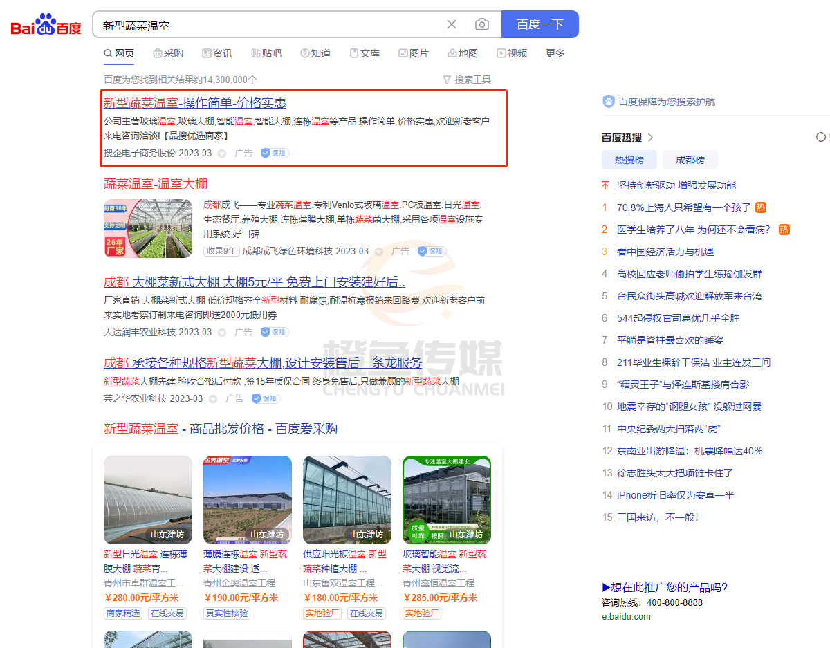
Task: Open the 文库 tab
Action: point(365,53)
